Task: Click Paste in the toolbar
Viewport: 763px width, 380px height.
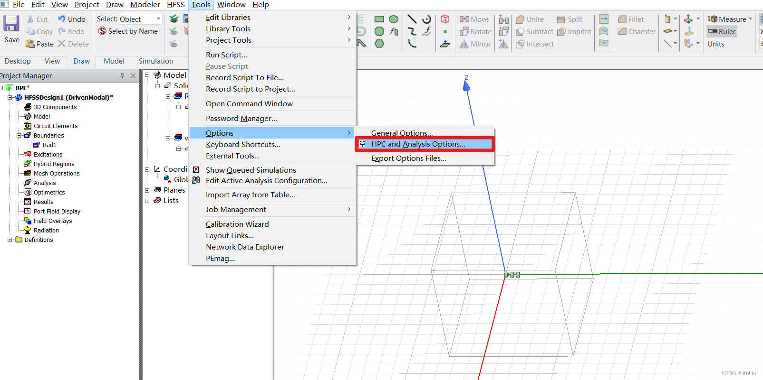Action: 40,44
